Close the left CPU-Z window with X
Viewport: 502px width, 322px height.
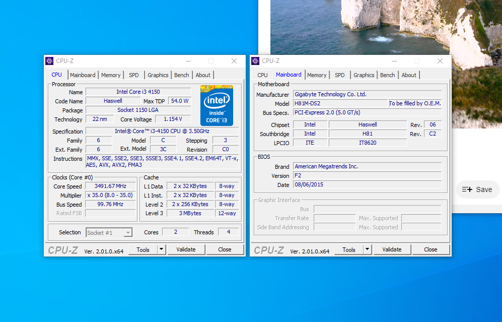234,61
